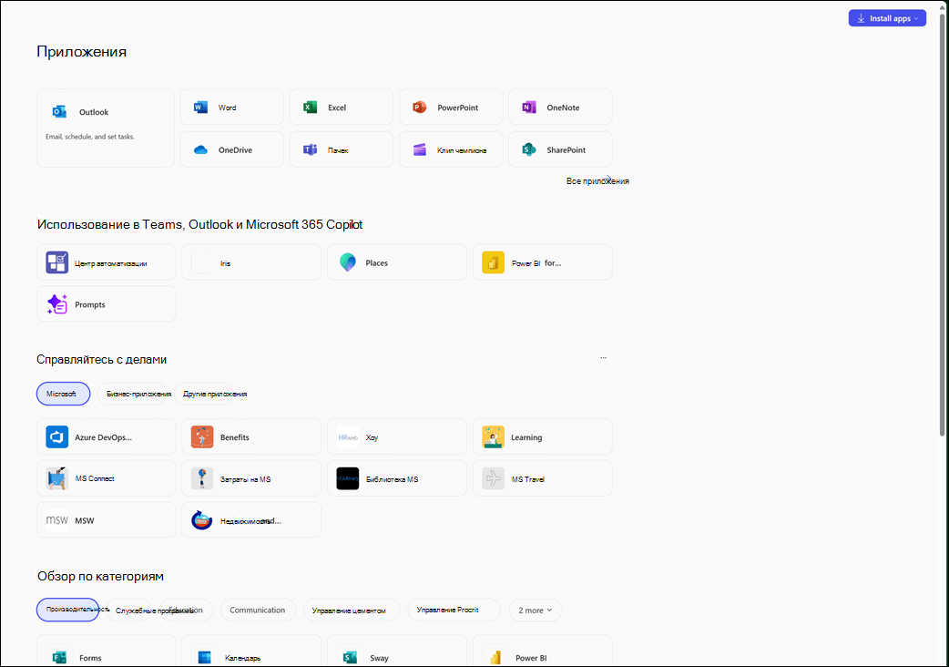
Task: Select the Communication category pill
Action: [257, 611]
